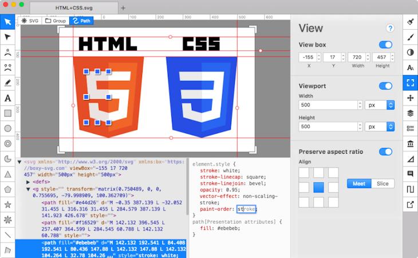The width and height of the screenshot is (418, 258).
Task: Select the Text tool
Action: pos(7,98)
